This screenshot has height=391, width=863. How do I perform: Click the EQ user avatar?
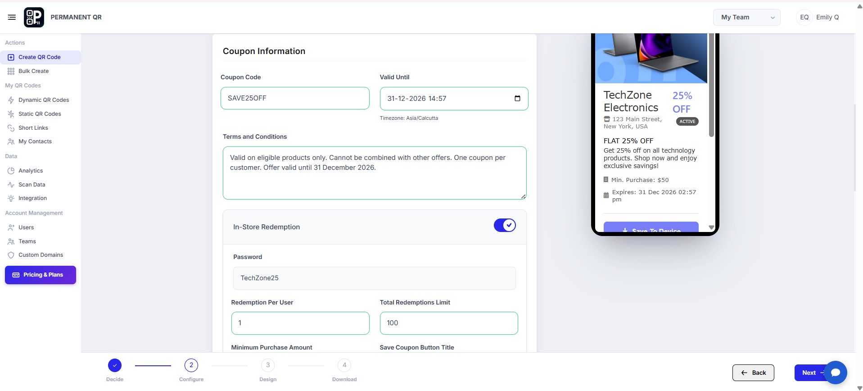(x=804, y=17)
